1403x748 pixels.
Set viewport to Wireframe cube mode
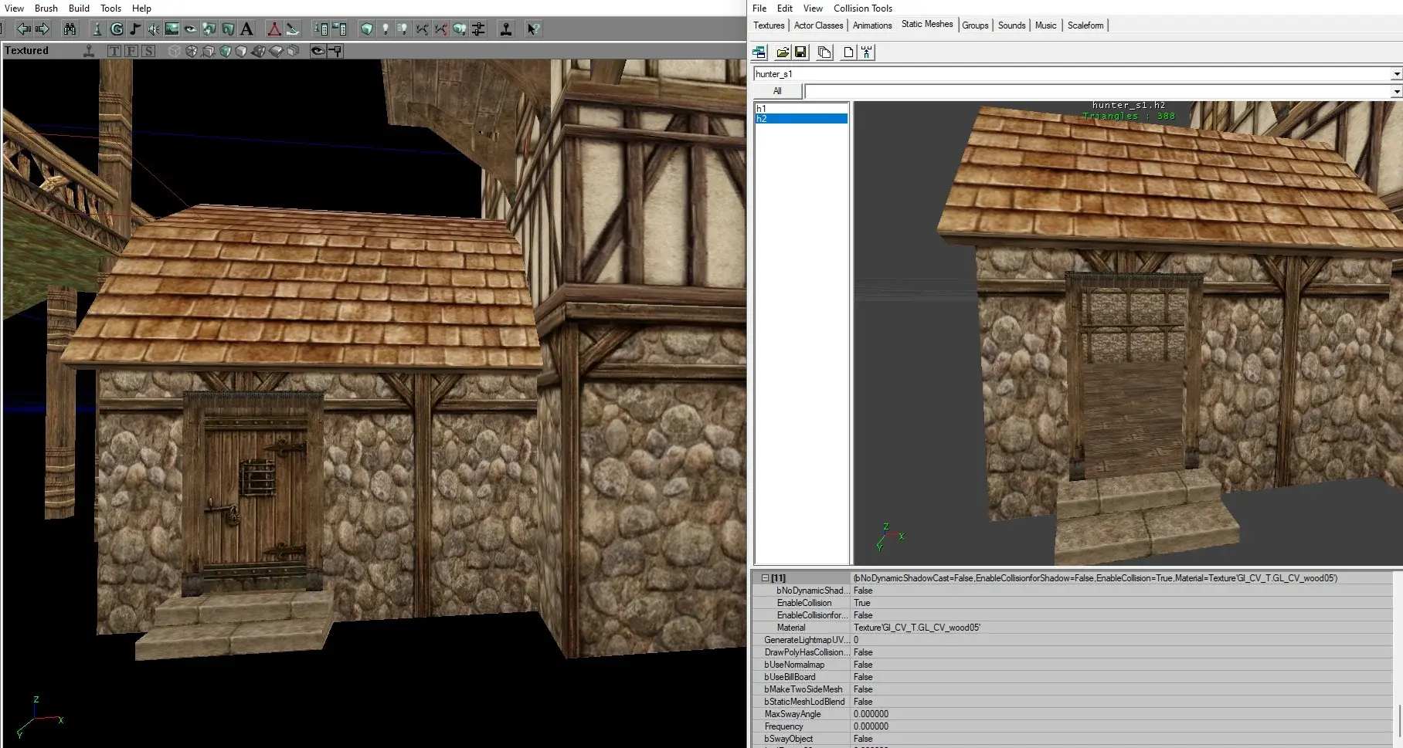tap(175, 51)
